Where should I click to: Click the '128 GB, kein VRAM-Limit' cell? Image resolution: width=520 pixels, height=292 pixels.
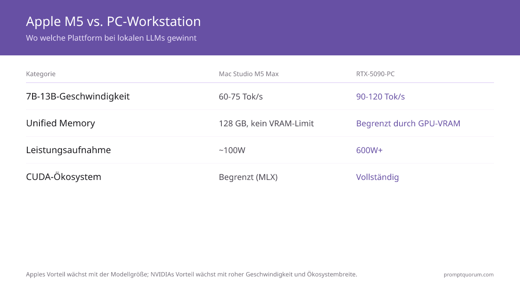click(x=266, y=123)
